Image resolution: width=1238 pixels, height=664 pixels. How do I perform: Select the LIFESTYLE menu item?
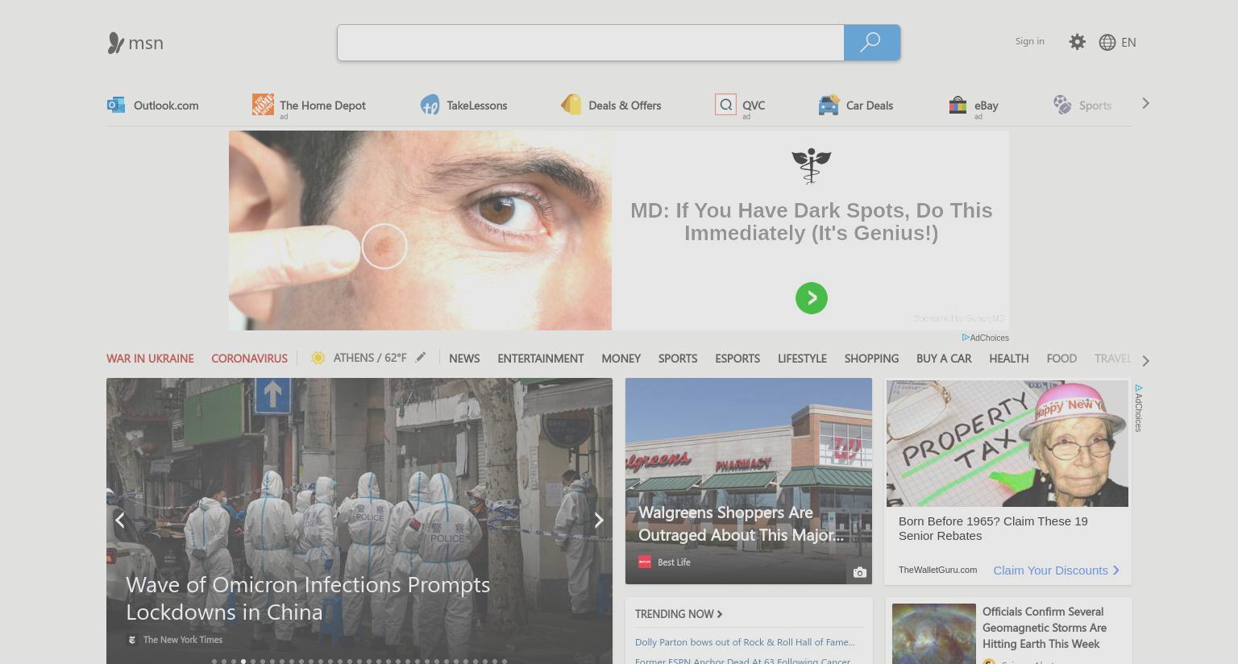pyautogui.click(x=802, y=359)
